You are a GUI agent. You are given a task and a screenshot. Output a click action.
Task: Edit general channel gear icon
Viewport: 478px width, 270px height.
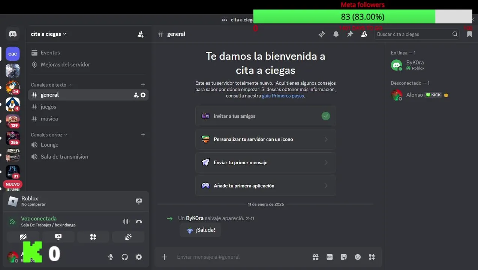143,95
